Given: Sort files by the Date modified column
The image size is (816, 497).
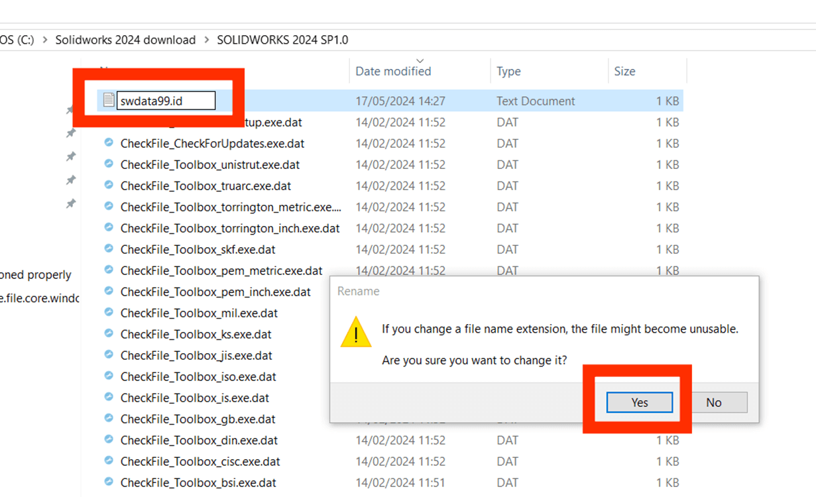Looking at the screenshot, I should pyautogui.click(x=393, y=72).
